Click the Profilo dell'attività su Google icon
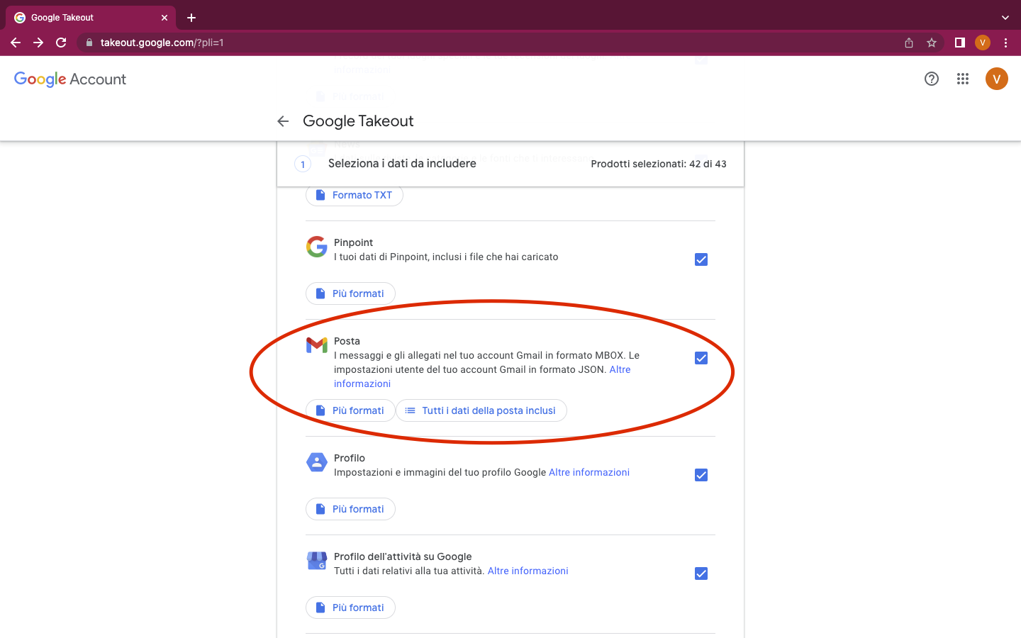 point(316,560)
